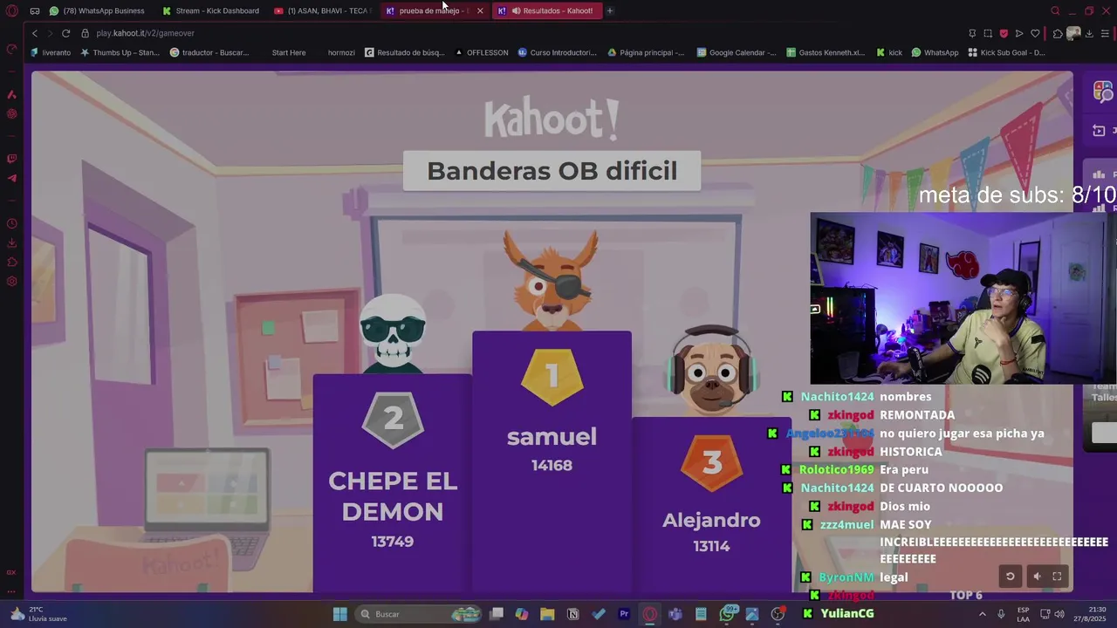Click the heart bookmark icon in toolbar
Image resolution: width=1117 pixels, height=628 pixels.
click(1035, 33)
